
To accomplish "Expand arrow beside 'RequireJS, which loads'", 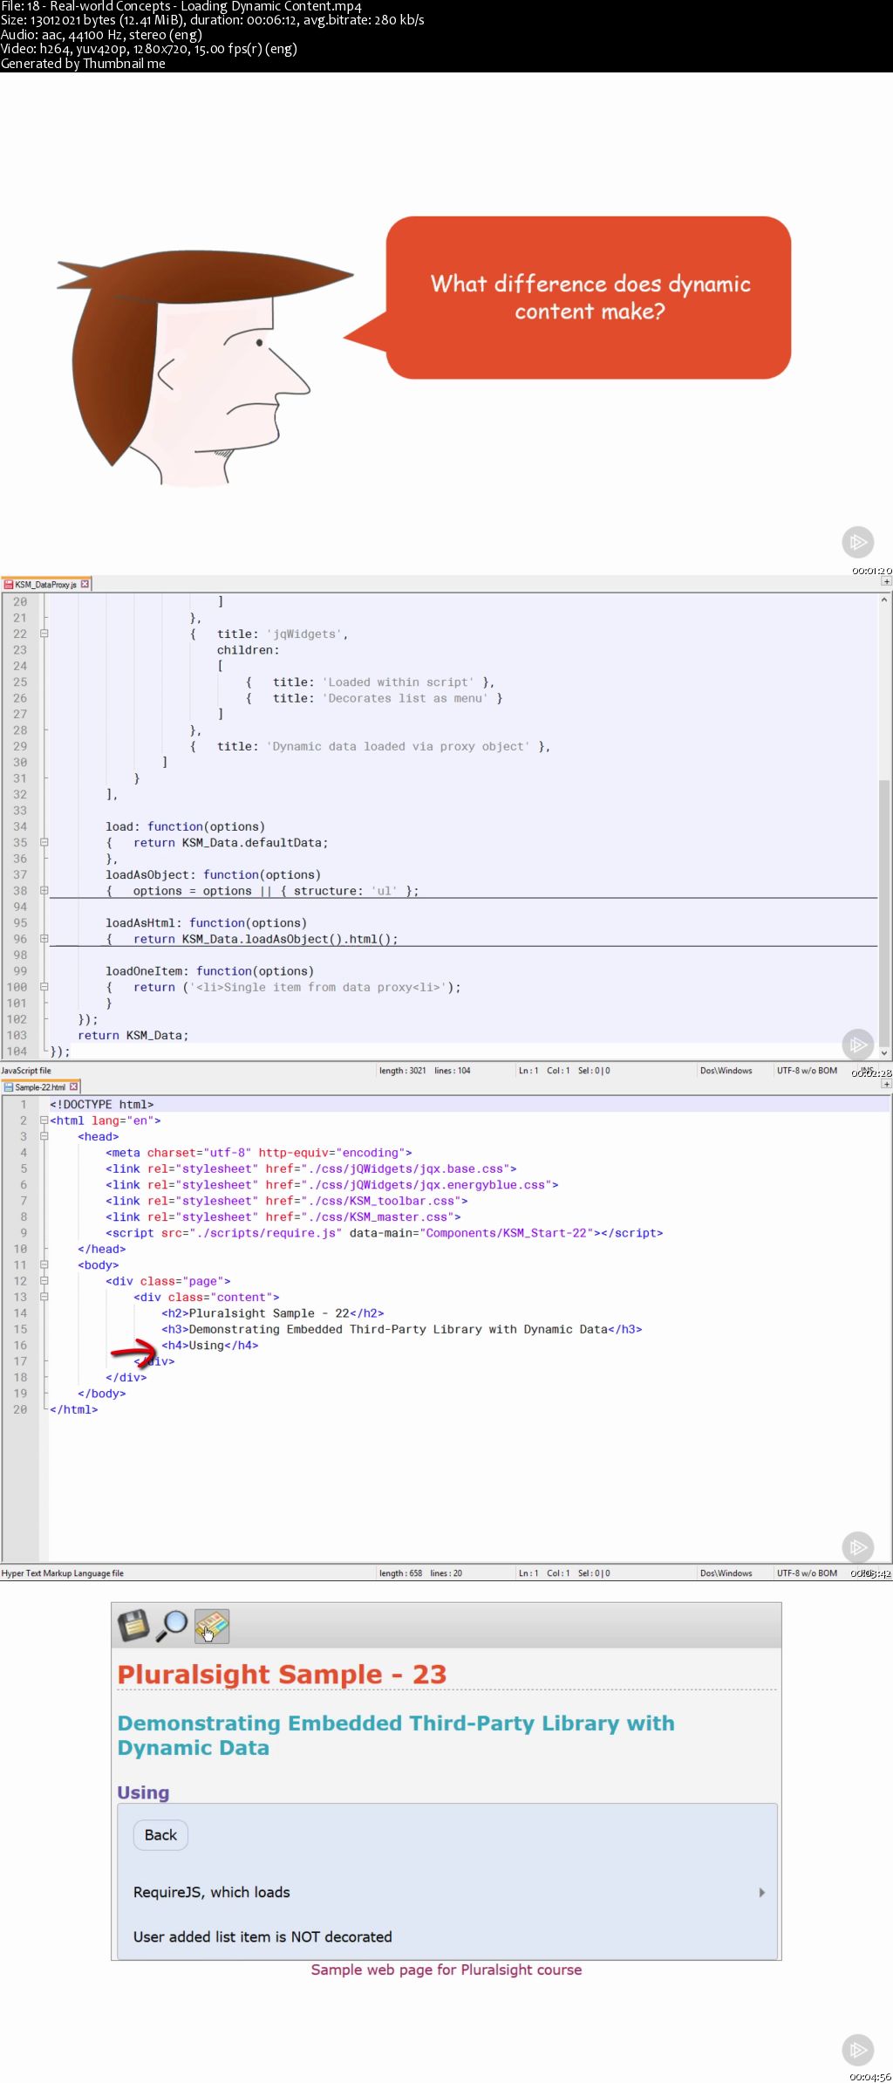I will (x=762, y=1893).
